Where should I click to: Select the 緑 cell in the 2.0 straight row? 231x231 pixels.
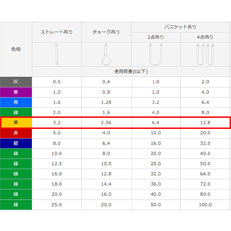pos(16,112)
